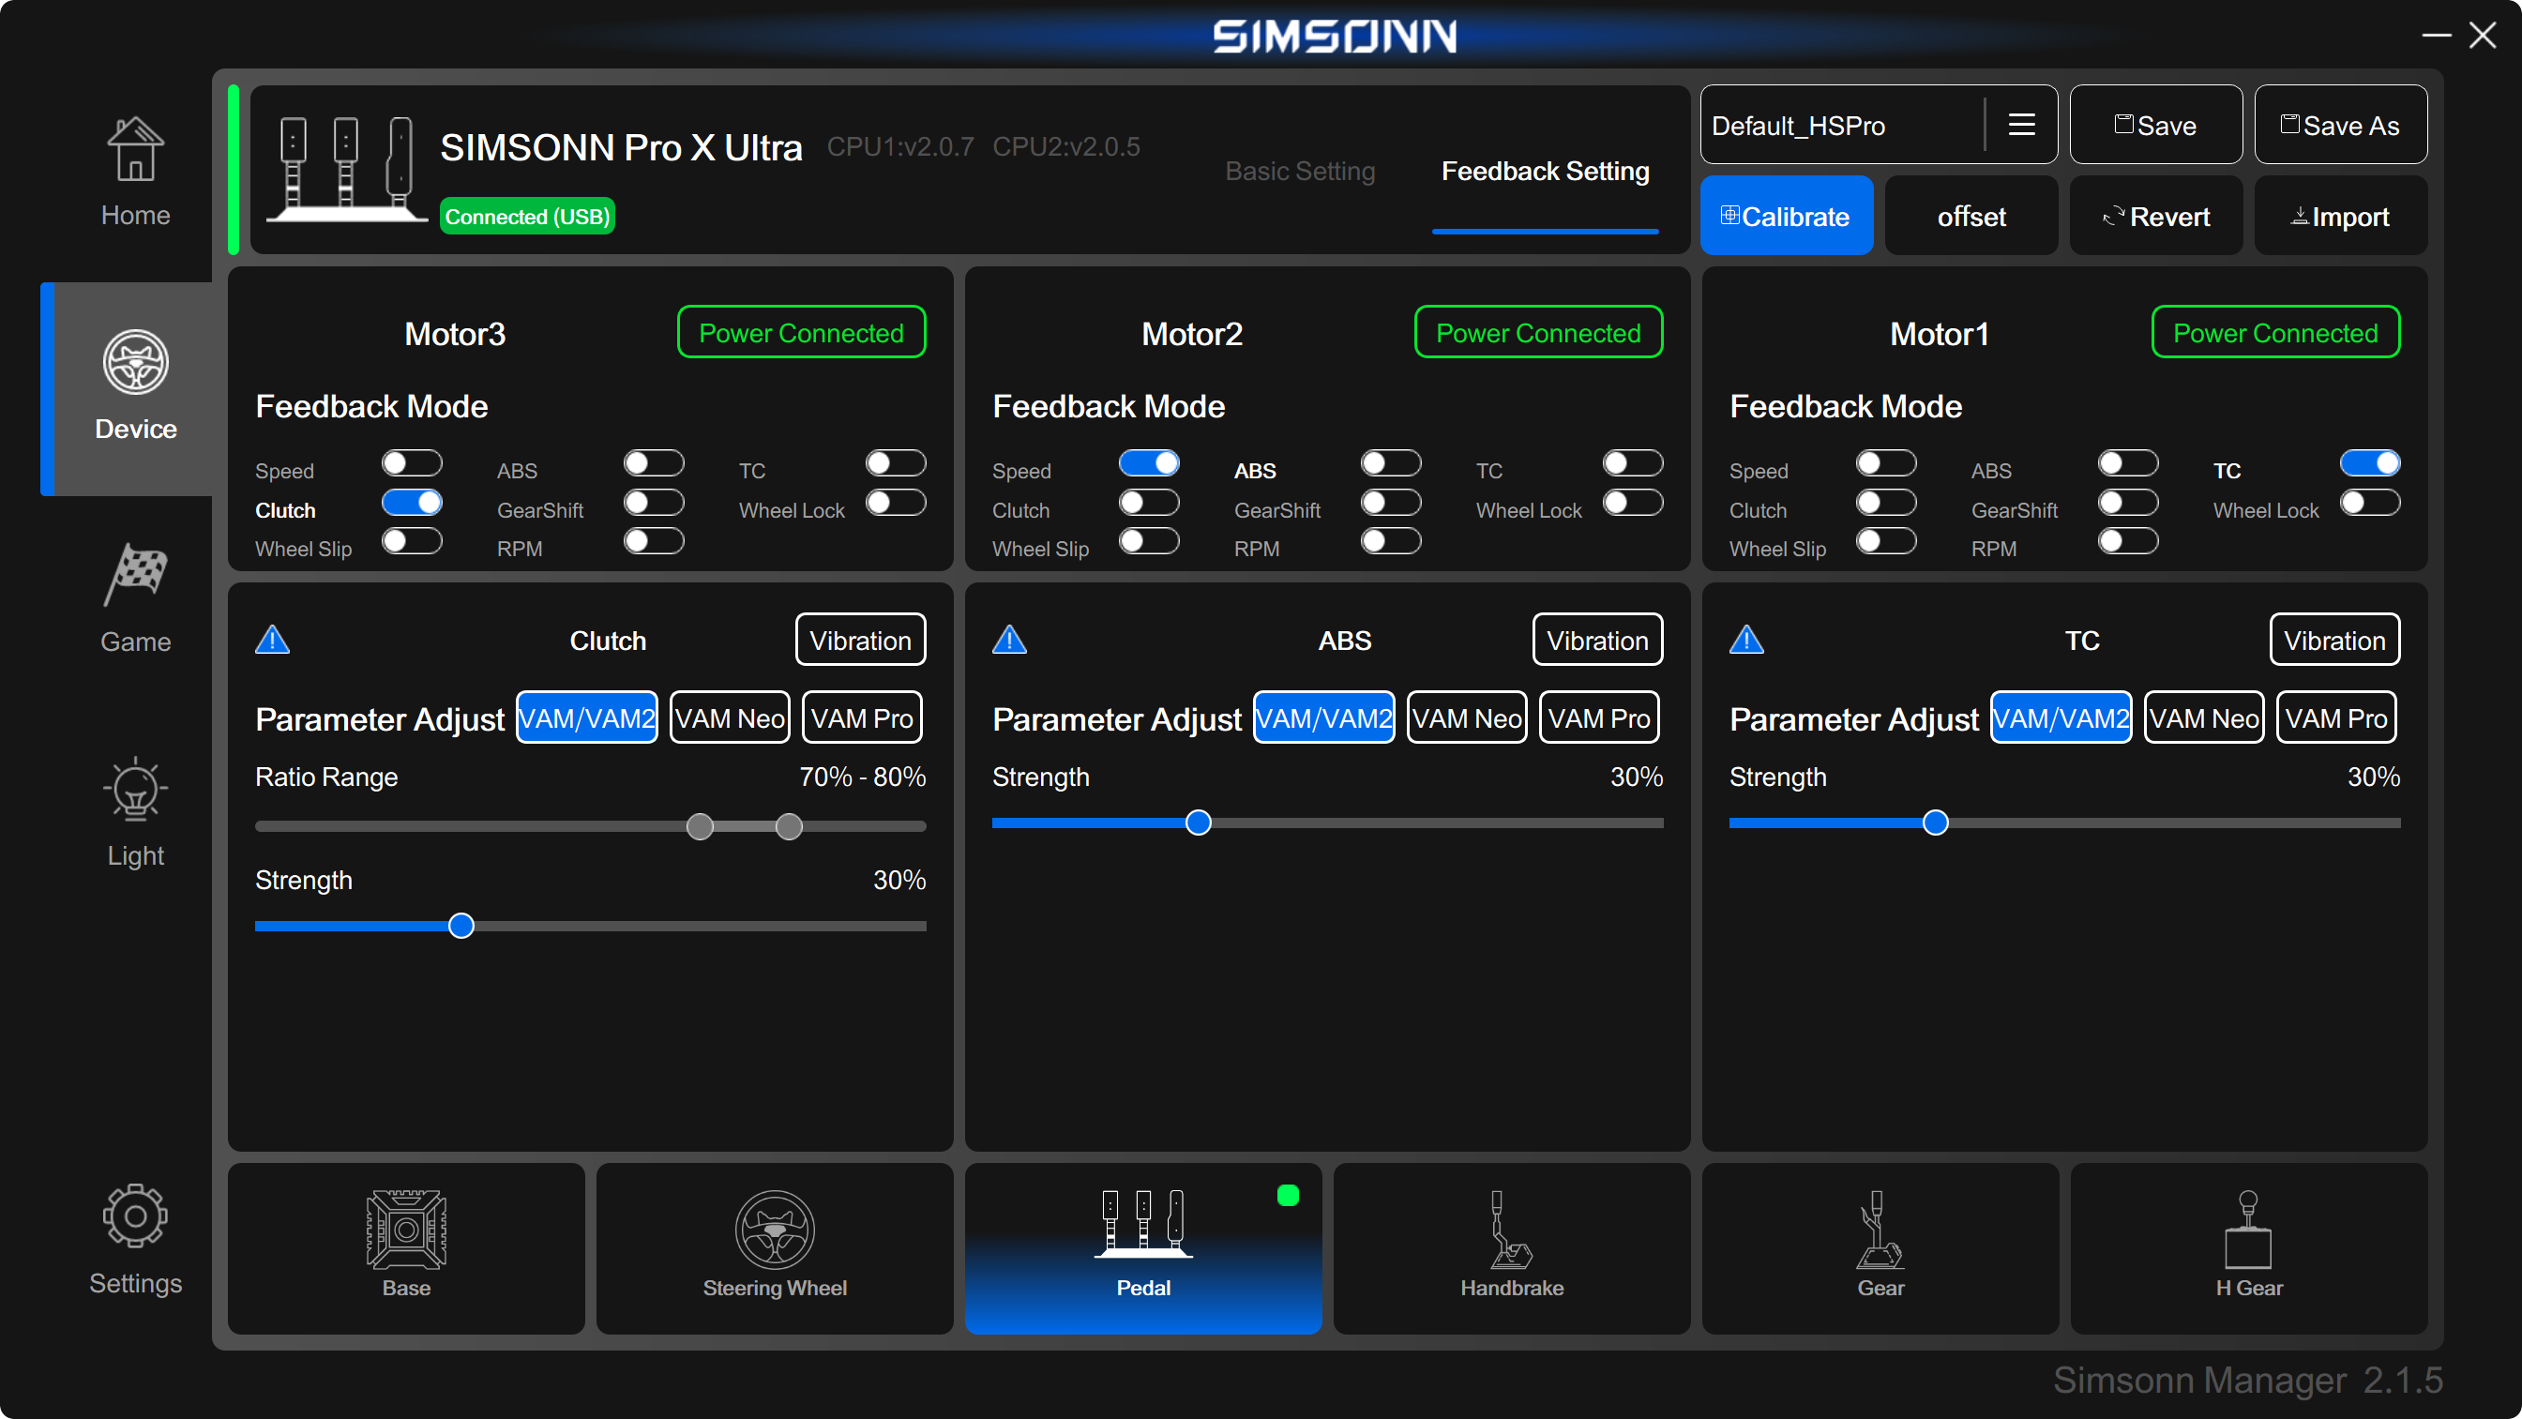Click the Save As button

(2340, 125)
